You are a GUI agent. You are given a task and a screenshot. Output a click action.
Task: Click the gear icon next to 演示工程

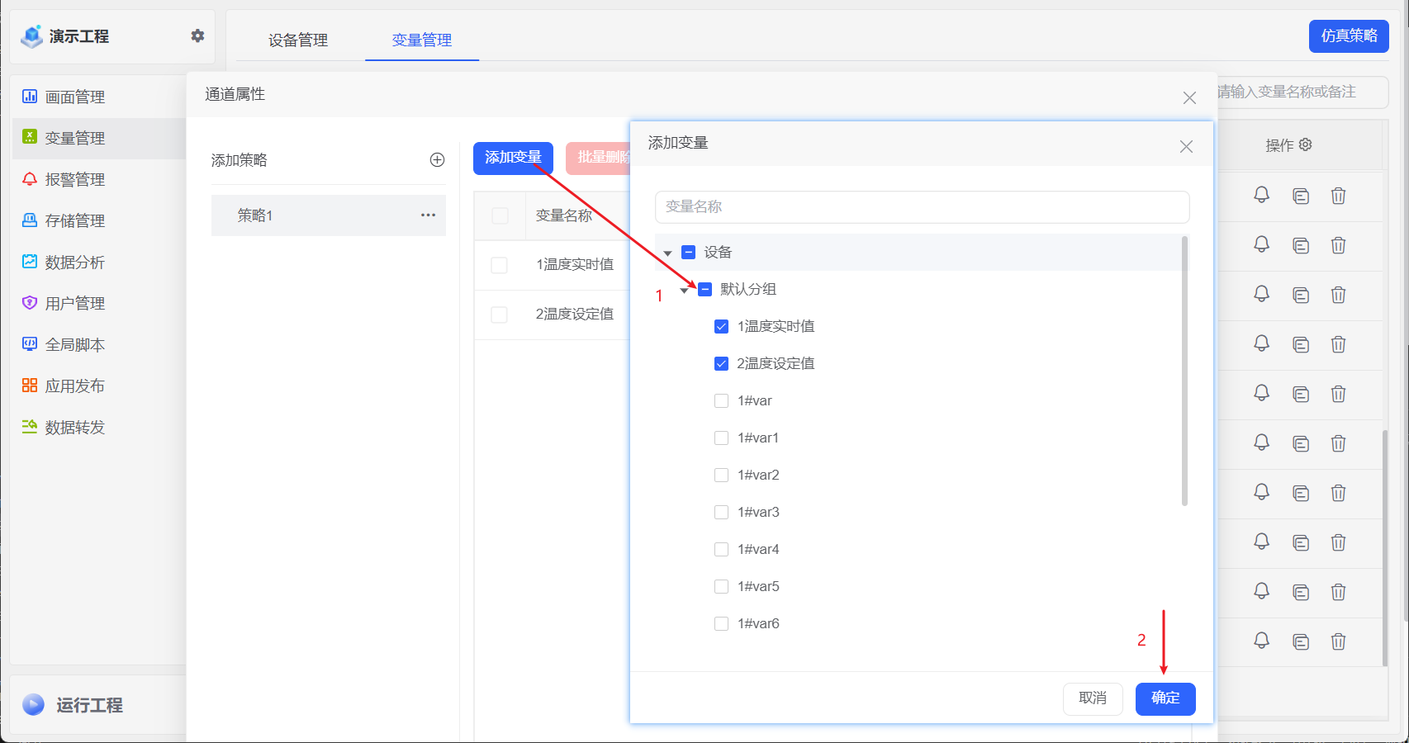point(197,35)
